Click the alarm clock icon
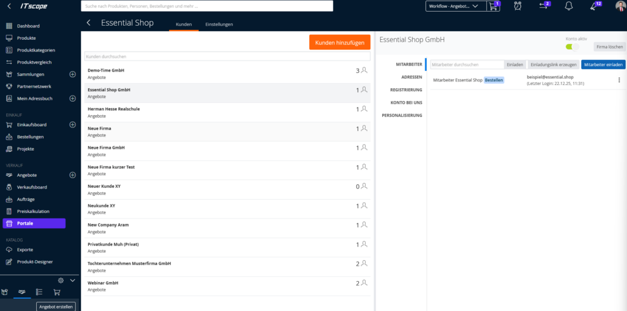This screenshot has width=627, height=311. 518,6
